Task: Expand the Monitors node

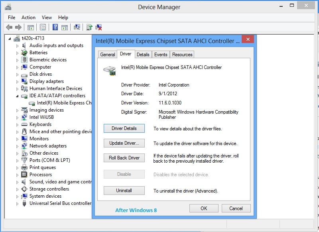Action: pos(17,139)
